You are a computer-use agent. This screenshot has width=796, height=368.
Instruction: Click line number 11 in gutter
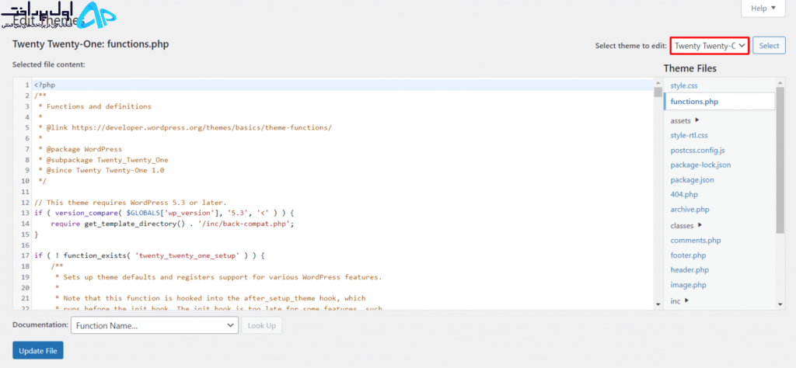tap(24, 192)
